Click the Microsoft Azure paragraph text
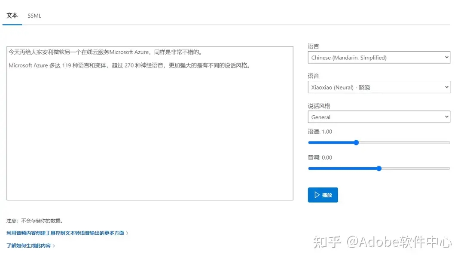Screen dimensions: 464x261 (x=129, y=65)
